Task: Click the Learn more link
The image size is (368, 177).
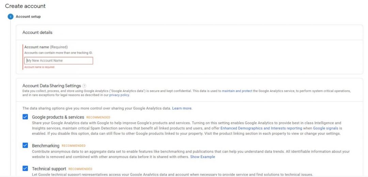Action: 182,108
